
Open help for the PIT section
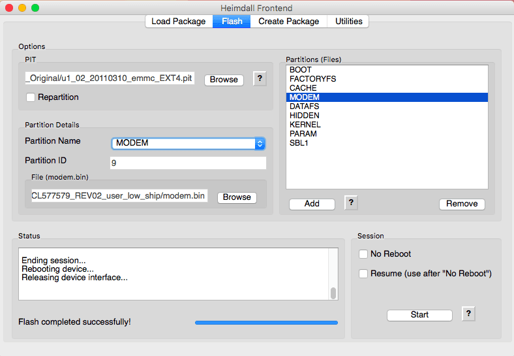coord(260,79)
